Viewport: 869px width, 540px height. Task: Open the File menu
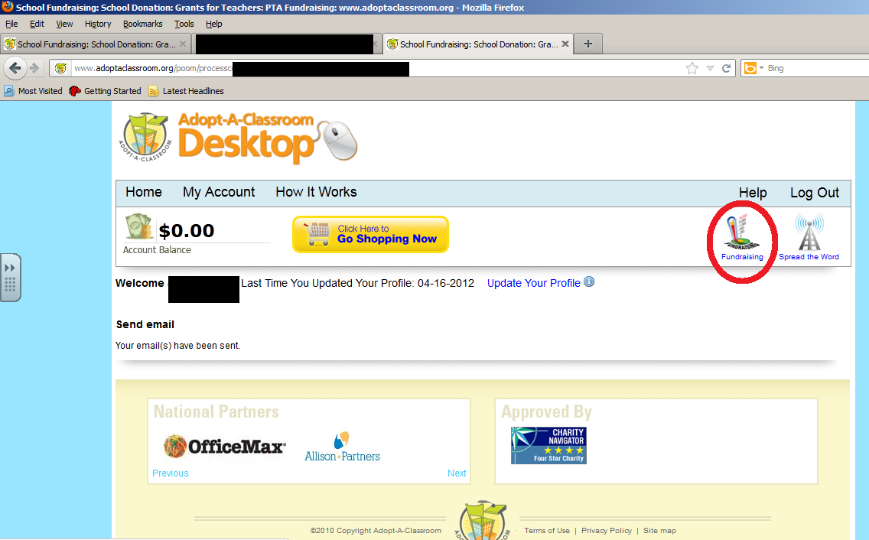point(11,24)
